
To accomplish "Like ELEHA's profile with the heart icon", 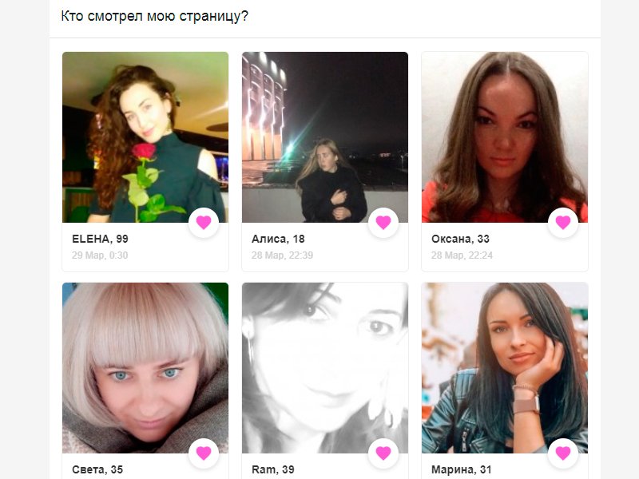I will 204,223.
